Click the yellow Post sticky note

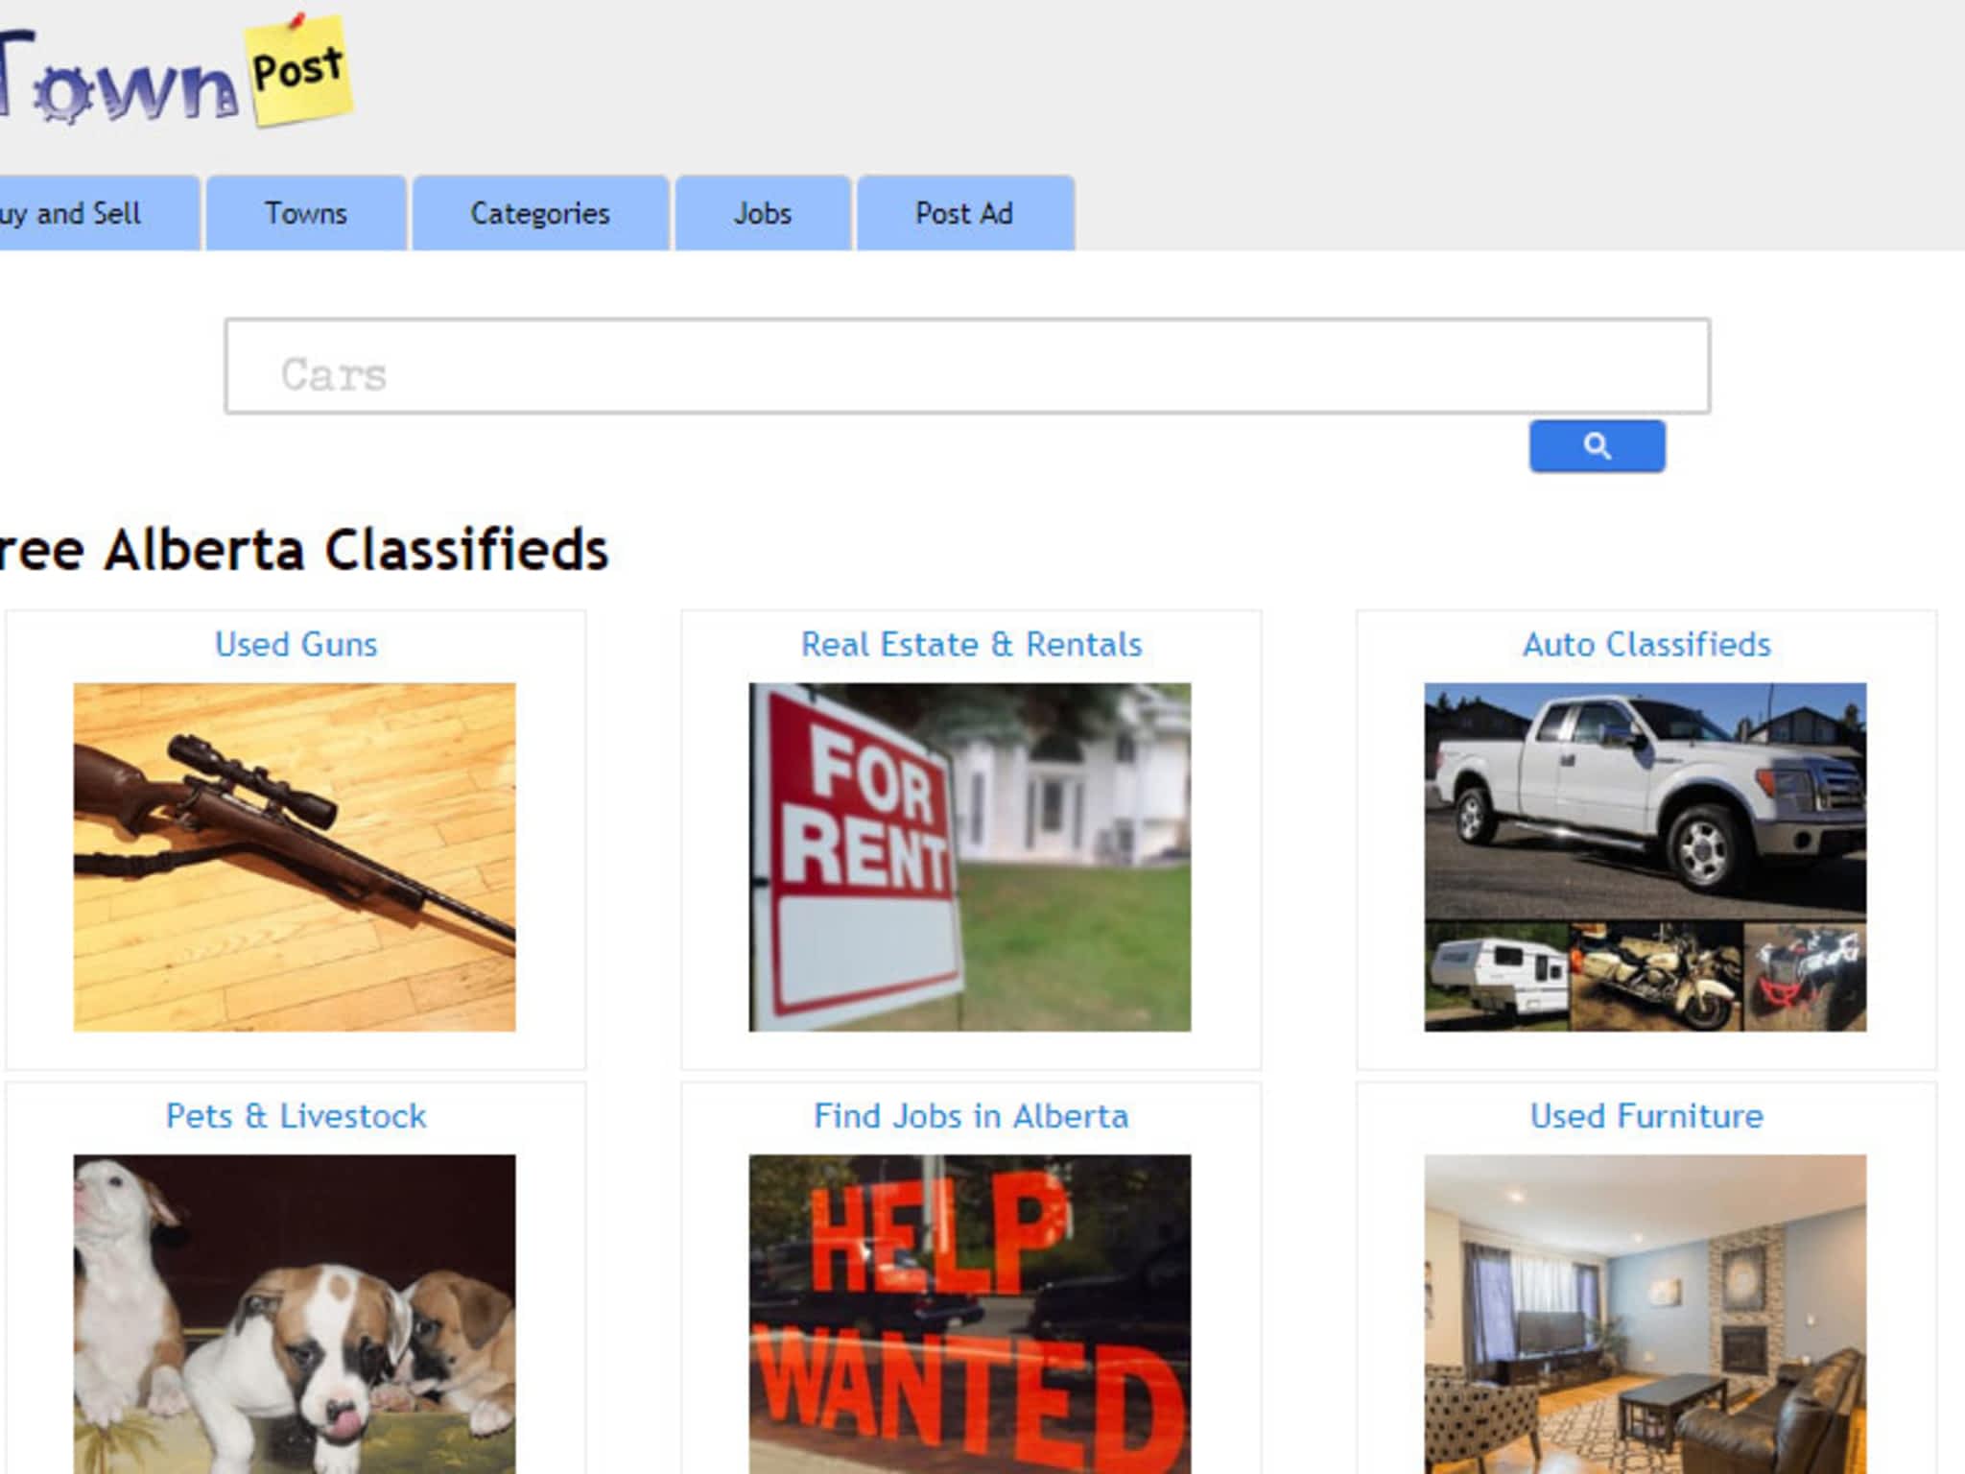pos(299,70)
